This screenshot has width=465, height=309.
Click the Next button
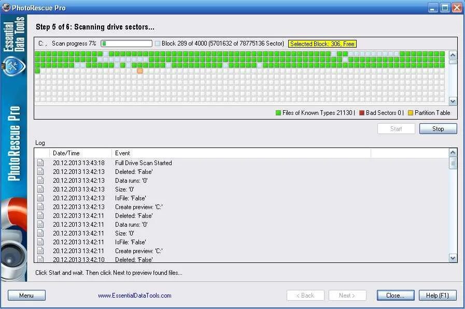347,296
